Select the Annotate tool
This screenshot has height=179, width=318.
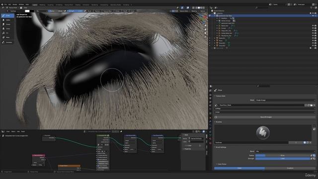(x=7, y=42)
